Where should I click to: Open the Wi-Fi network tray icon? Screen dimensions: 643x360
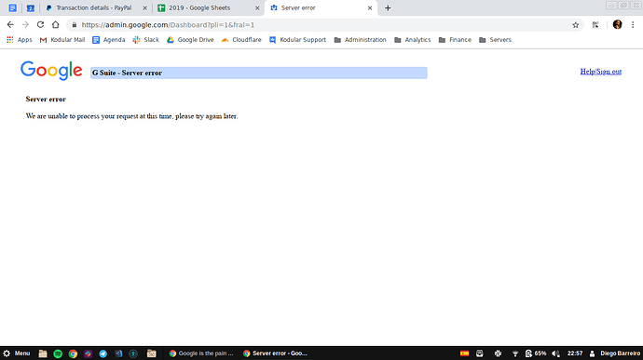click(x=515, y=353)
